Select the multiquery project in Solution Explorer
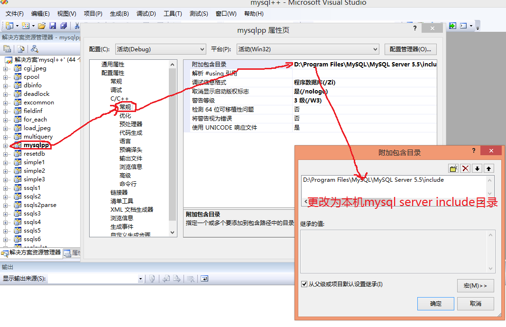Viewport: 506px width, 327px height. click(x=38, y=137)
